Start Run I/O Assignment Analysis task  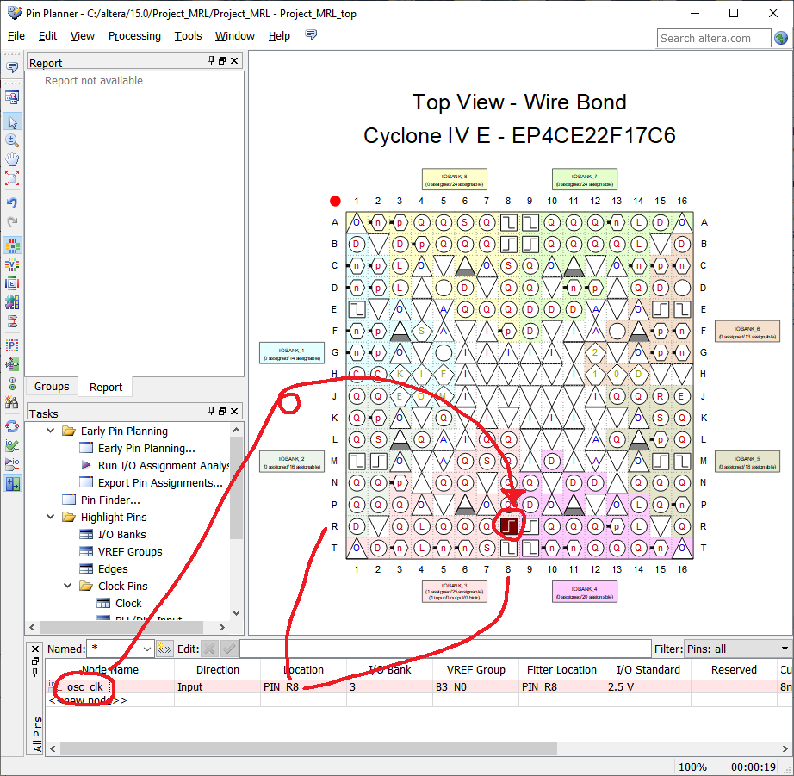tap(164, 465)
